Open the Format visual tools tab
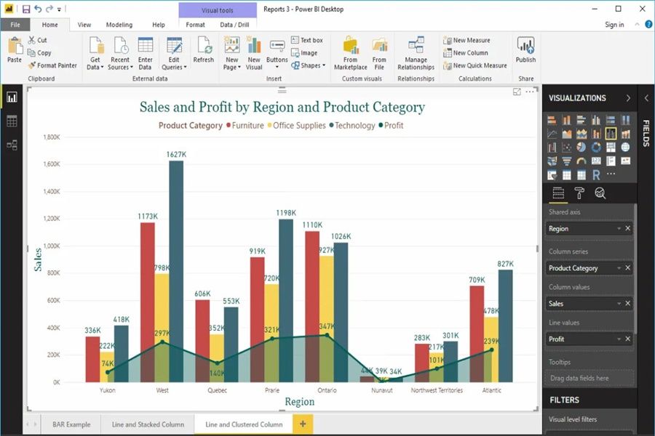Screen dimensions: 655x436 pos(195,25)
